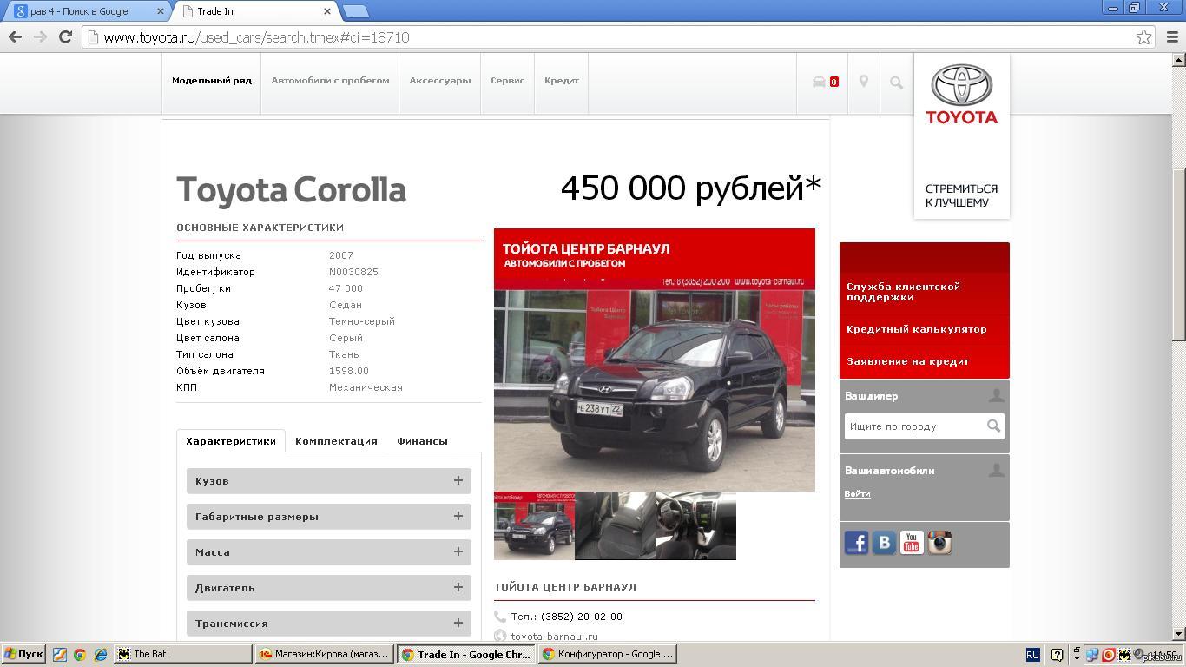
Task: Open The Bat! taskbar window
Action: point(182,654)
